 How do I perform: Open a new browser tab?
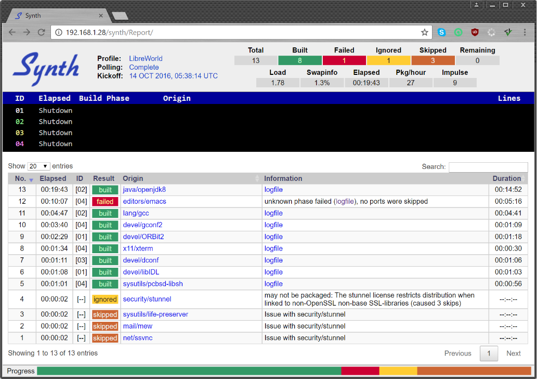120,16
